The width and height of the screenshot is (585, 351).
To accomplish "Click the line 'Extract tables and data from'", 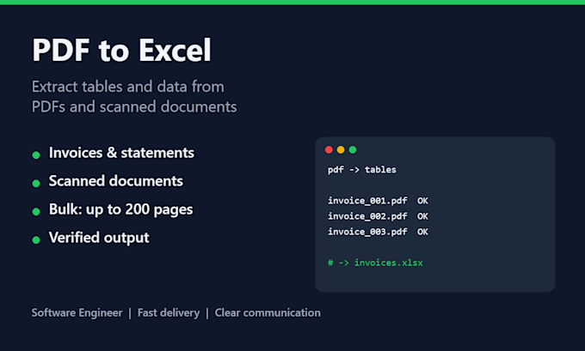I will (x=128, y=87).
